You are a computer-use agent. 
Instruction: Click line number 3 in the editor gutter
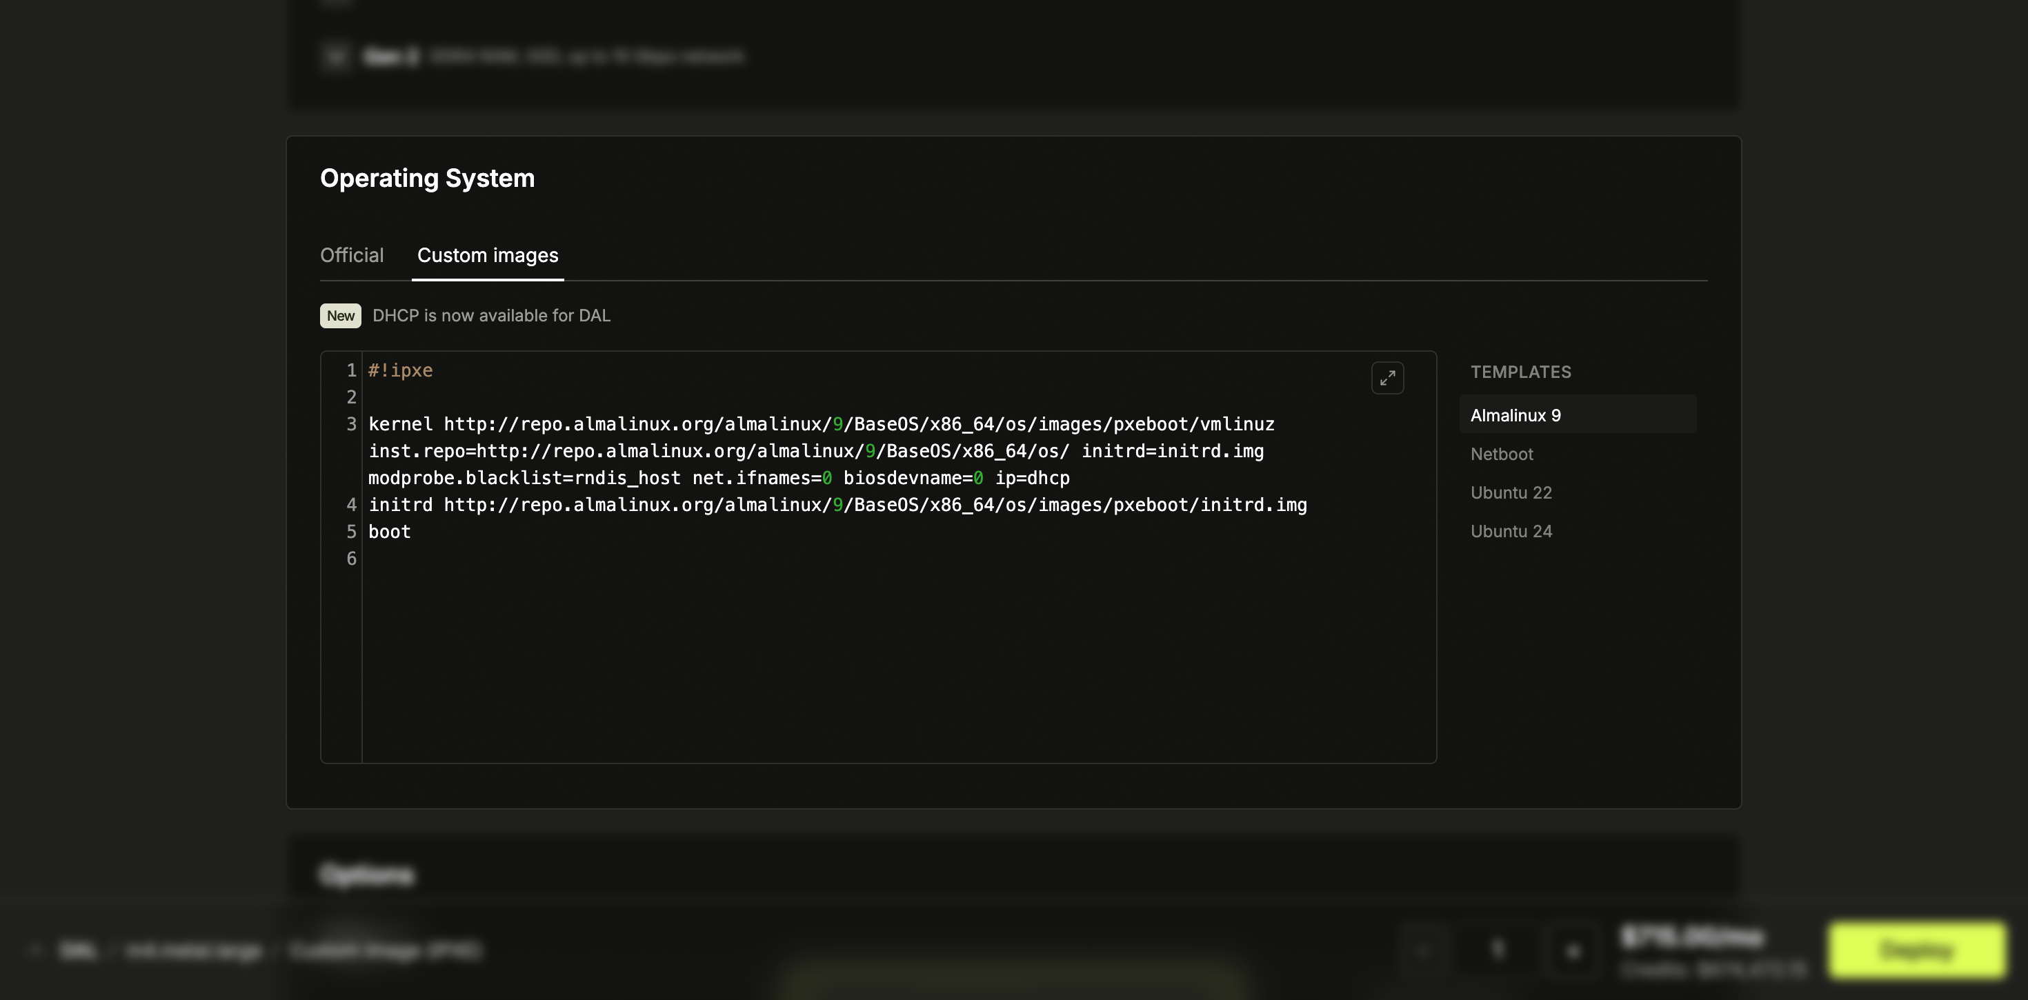coord(351,423)
